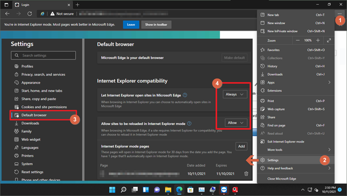
Task: Open the Allow dropdown for IE mode reload
Action: click(236, 123)
